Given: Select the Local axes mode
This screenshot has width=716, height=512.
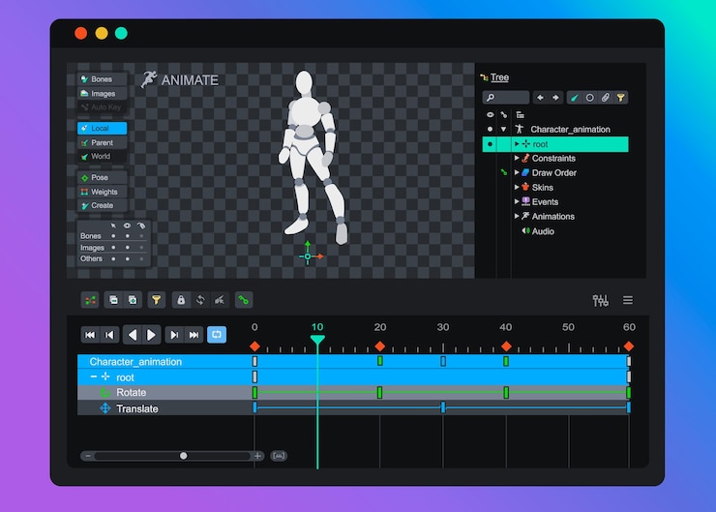Looking at the screenshot, I should click(x=102, y=128).
